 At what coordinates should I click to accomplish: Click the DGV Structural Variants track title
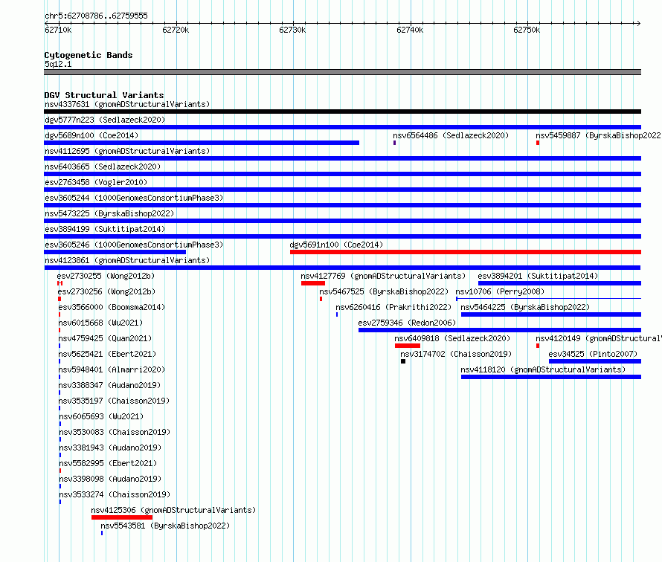coord(104,95)
